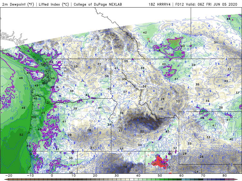Select the "College of DuPage NEXLAB" credit text
Image resolution: width=242 pixels, height=181 pixels.
(x=98, y=4)
